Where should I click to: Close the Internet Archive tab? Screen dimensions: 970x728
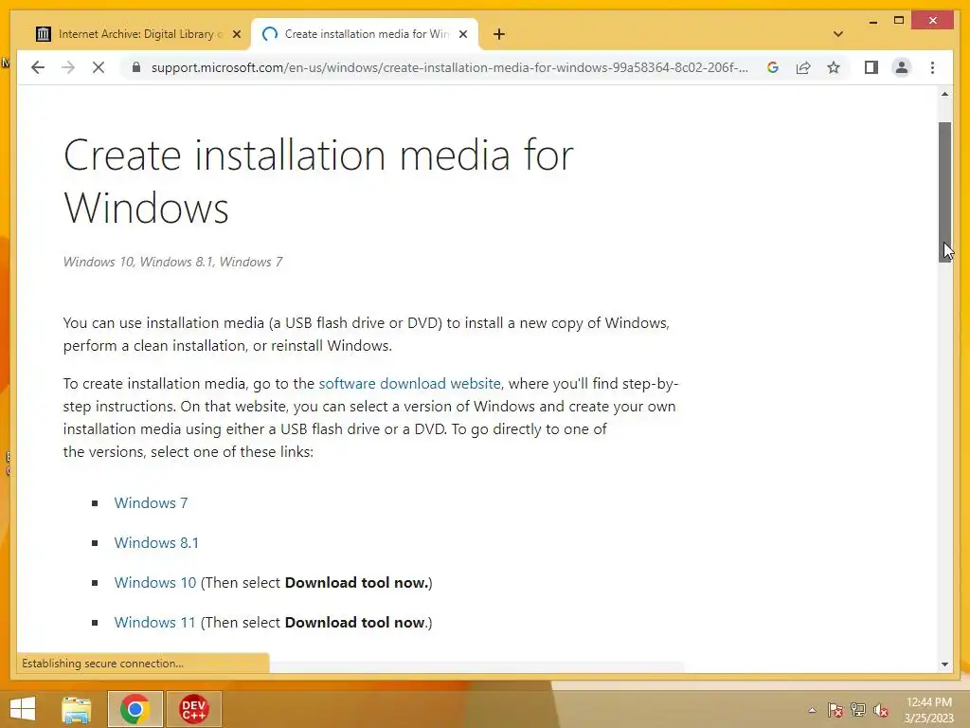coord(236,34)
